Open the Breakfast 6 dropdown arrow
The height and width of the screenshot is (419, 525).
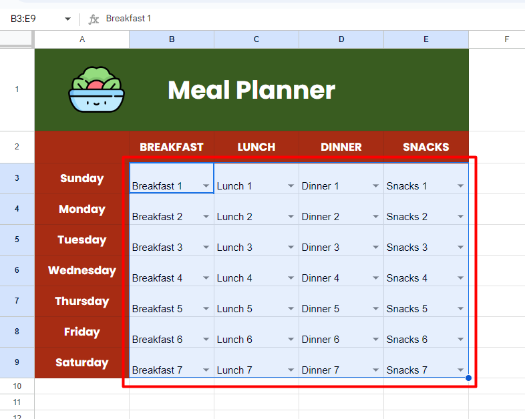click(206, 339)
